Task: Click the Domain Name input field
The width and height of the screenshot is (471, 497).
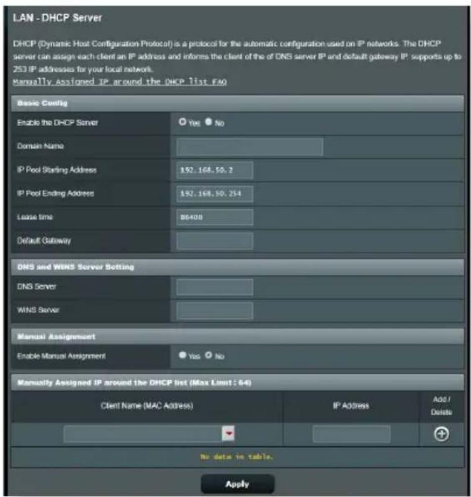Action: pyautogui.click(x=249, y=146)
